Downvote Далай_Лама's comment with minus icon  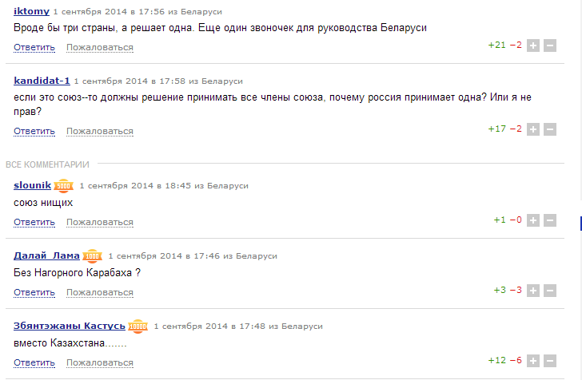550,291
